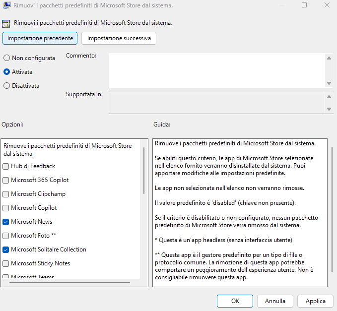Tick the Microsoft Clipchamp checkbox

[x=6, y=194]
